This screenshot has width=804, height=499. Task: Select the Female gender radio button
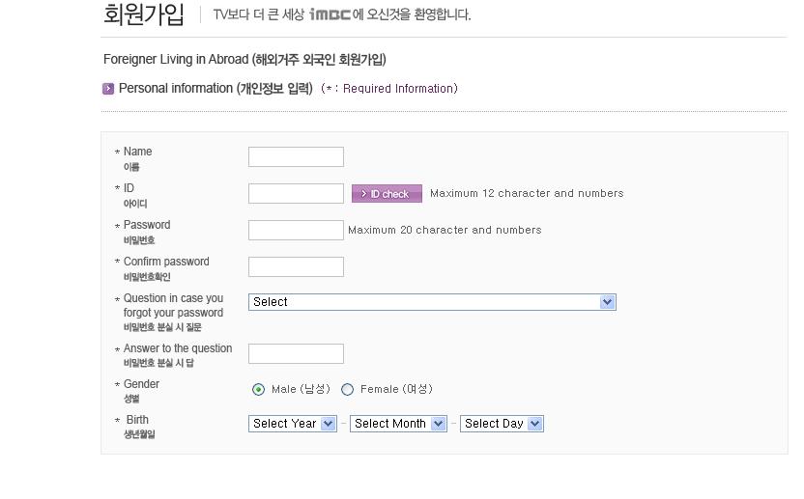pyautogui.click(x=347, y=389)
